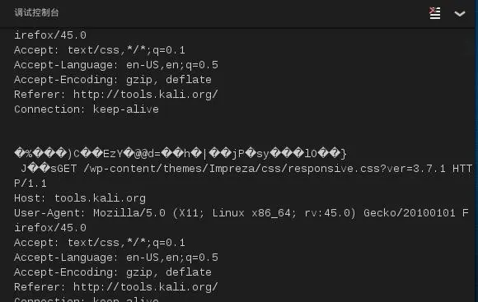Click the topmost irefox/45.0 line
478x302 pixels.
point(50,35)
